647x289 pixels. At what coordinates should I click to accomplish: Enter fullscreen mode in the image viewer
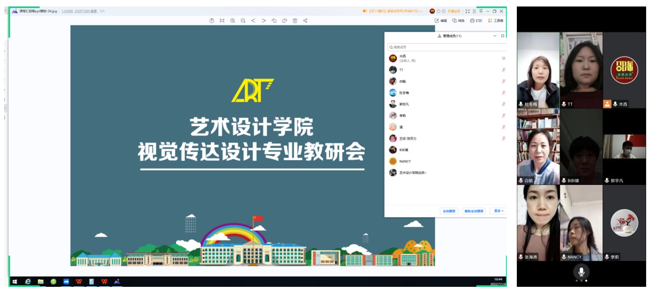click(x=467, y=11)
